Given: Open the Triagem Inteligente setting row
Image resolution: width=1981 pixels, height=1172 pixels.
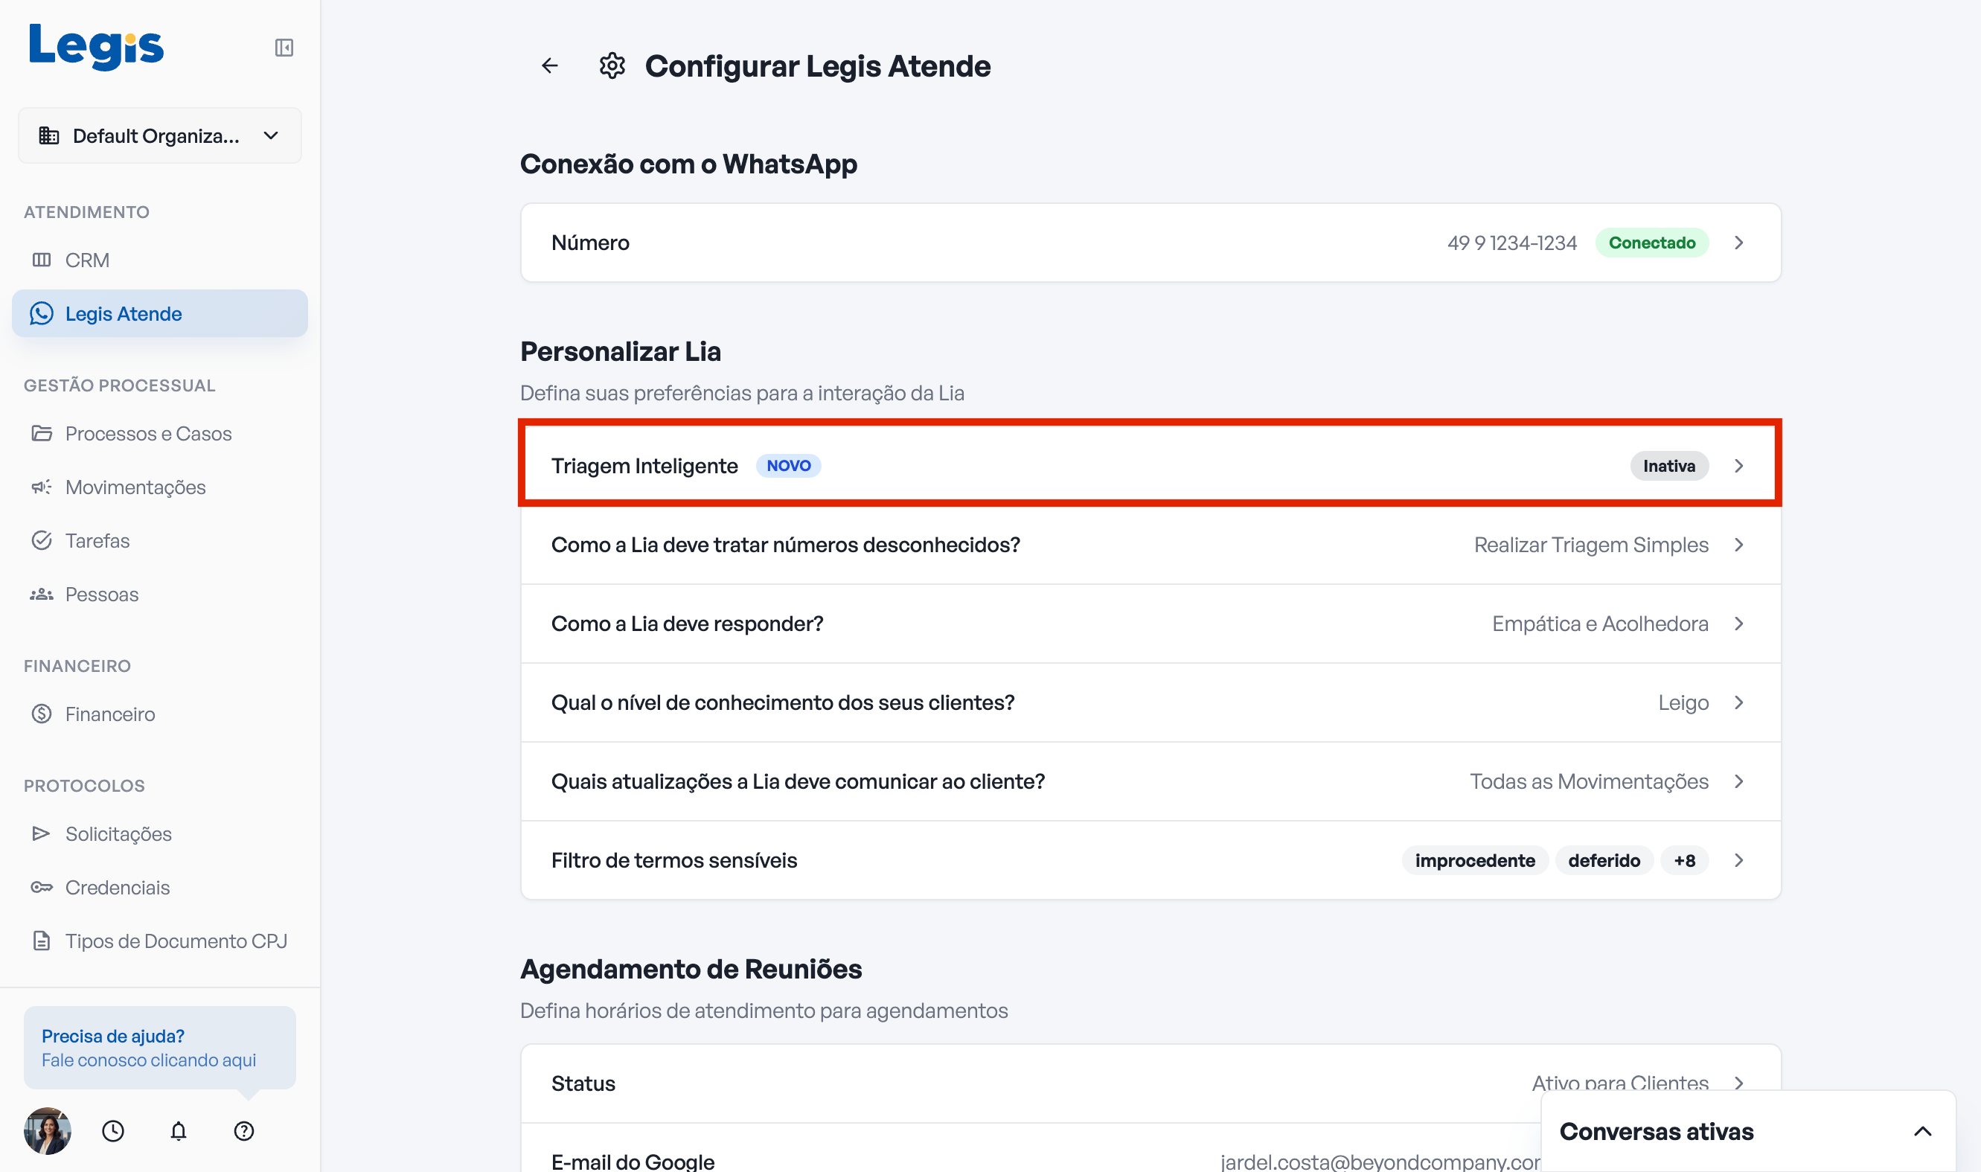Looking at the screenshot, I should pos(1150,466).
